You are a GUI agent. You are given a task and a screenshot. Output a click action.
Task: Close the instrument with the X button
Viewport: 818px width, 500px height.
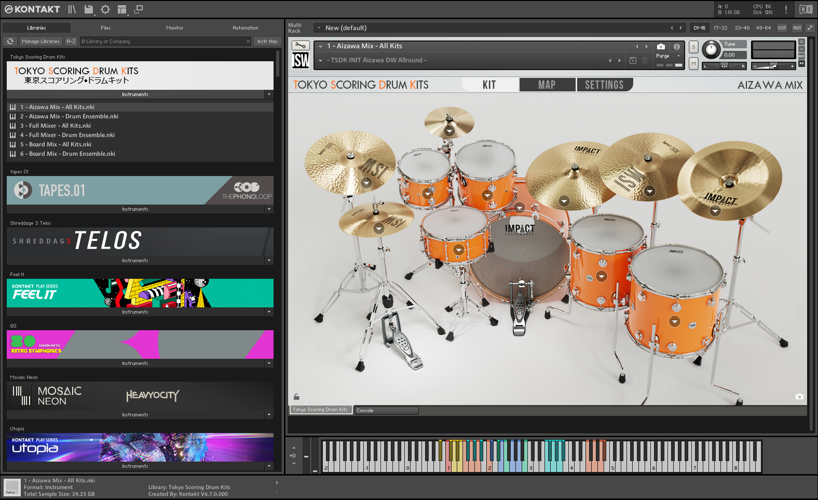pyautogui.click(x=801, y=42)
